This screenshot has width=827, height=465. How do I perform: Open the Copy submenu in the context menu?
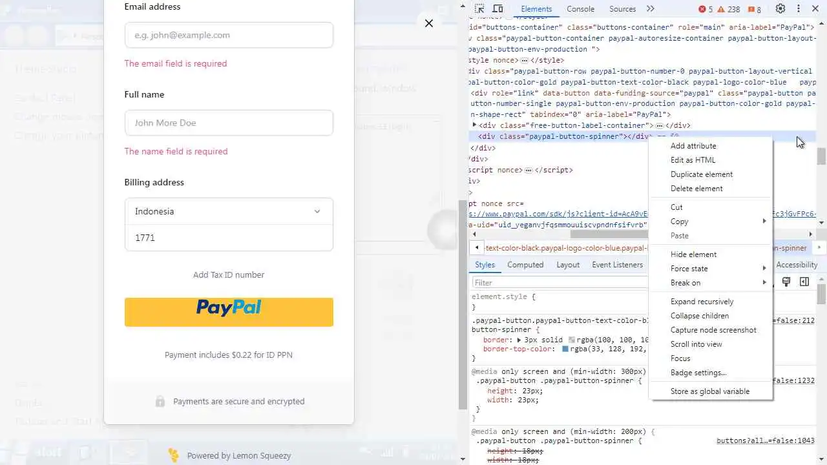tap(711, 222)
